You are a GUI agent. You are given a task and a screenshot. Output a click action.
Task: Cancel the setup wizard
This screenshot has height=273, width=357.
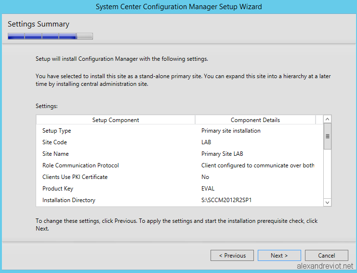pyautogui.click(x=327, y=256)
